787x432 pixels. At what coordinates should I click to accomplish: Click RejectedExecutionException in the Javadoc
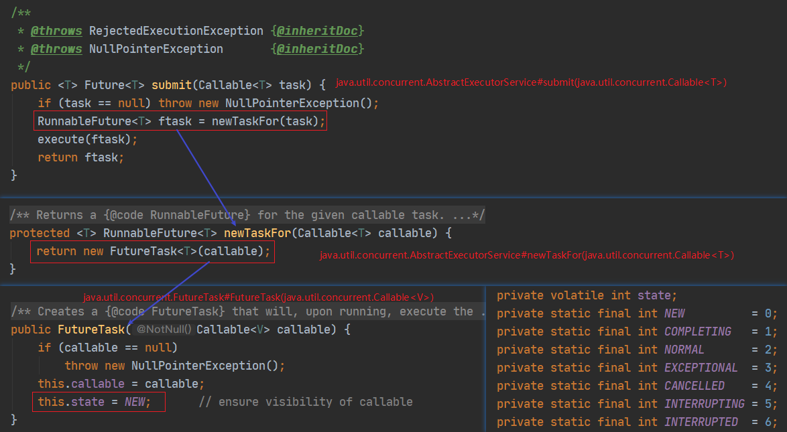click(176, 31)
